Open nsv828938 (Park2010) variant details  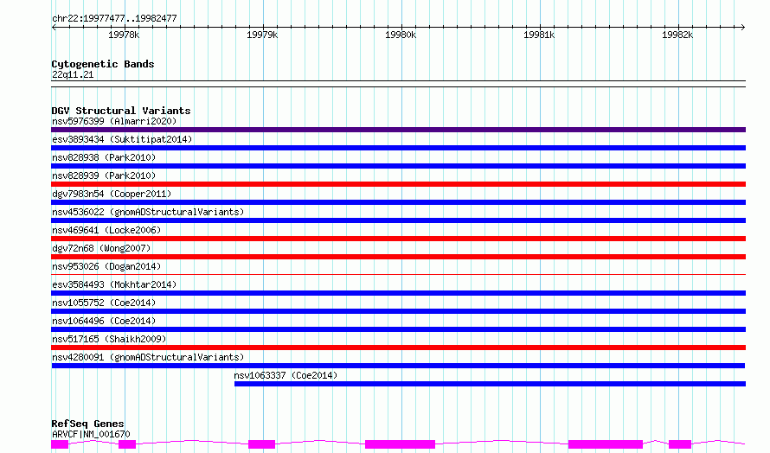(x=104, y=157)
